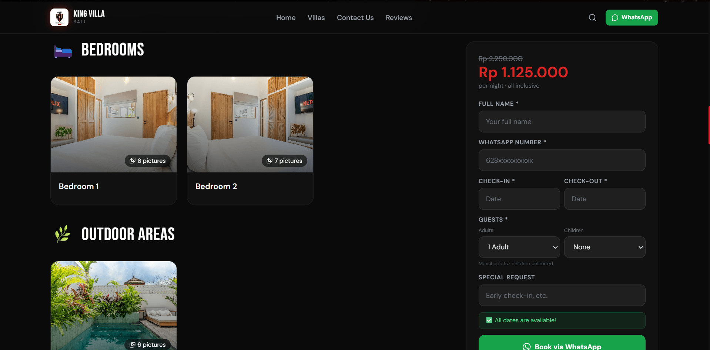710x350 pixels.
Task: Click WhatsApp logo in Book via WhatsApp button
Action: [526, 347]
